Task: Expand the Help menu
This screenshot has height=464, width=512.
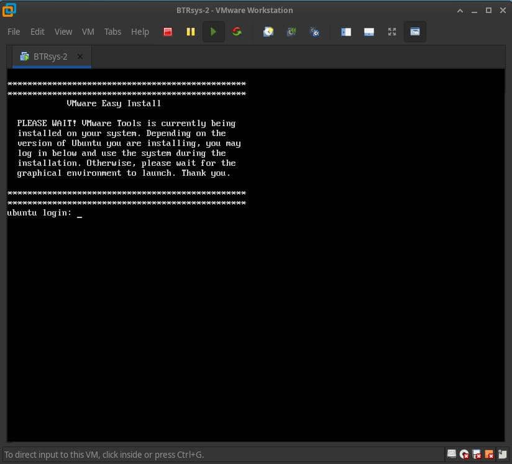Action: point(140,32)
